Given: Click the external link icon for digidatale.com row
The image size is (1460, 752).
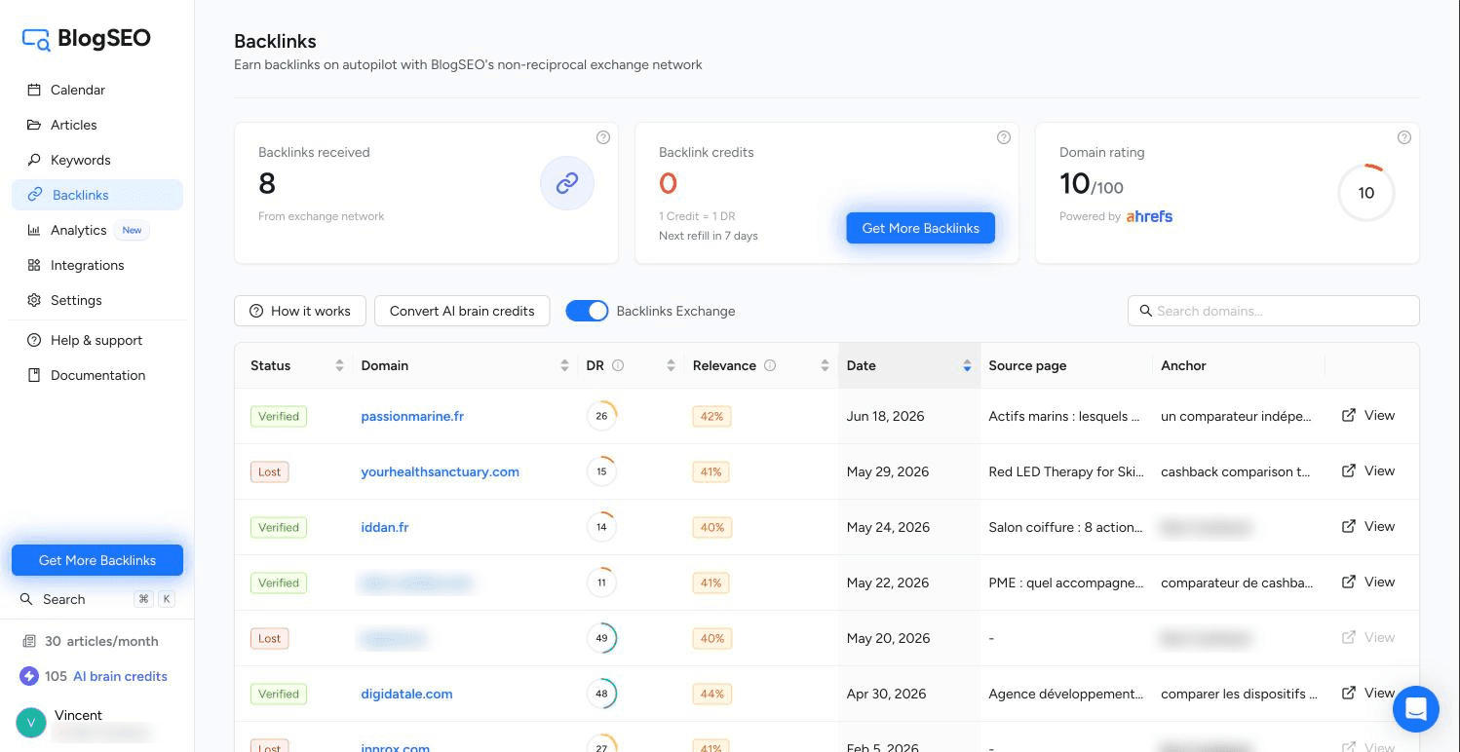Looking at the screenshot, I should (x=1349, y=694).
